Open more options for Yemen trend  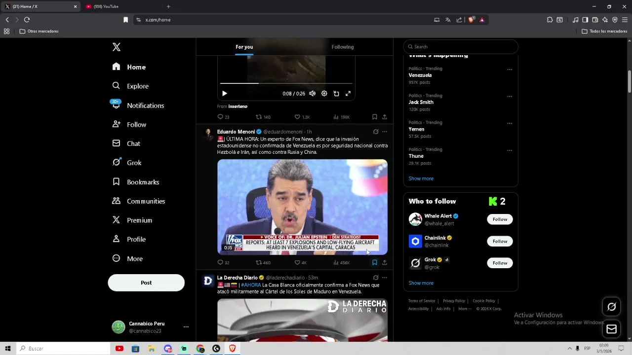point(510,123)
